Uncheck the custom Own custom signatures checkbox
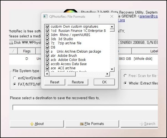The width and height of the screenshot is (167, 138). tap(47, 27)
